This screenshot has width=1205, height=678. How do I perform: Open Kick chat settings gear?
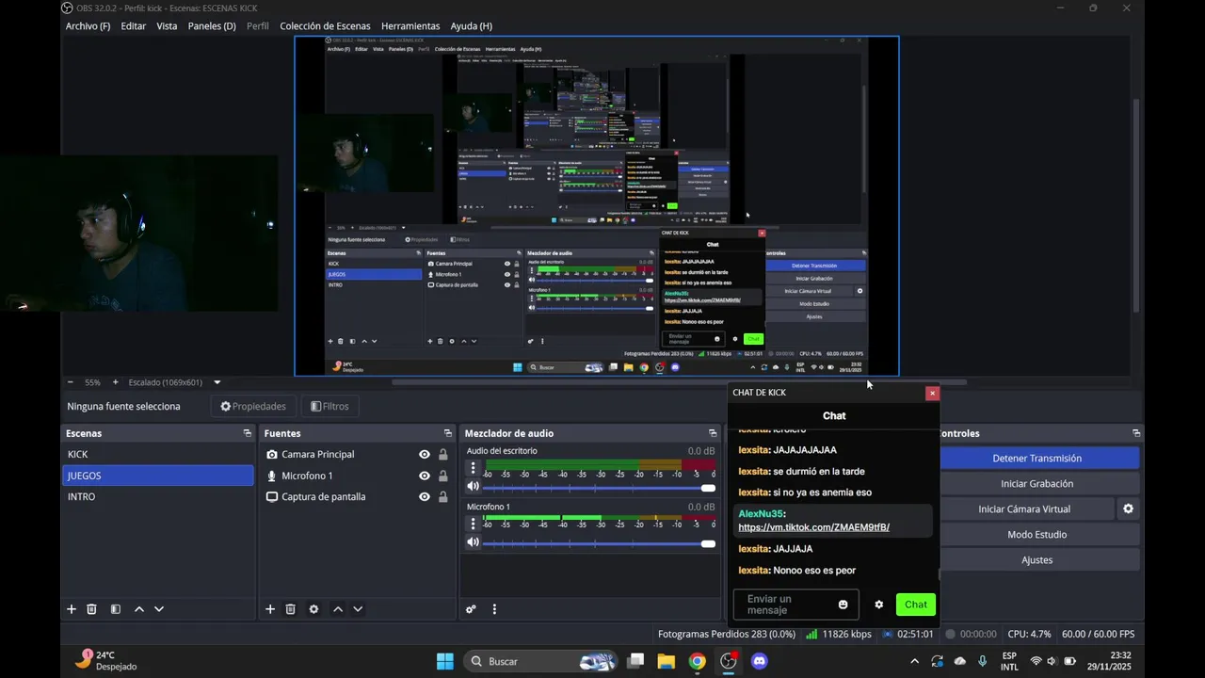(879, 605)
